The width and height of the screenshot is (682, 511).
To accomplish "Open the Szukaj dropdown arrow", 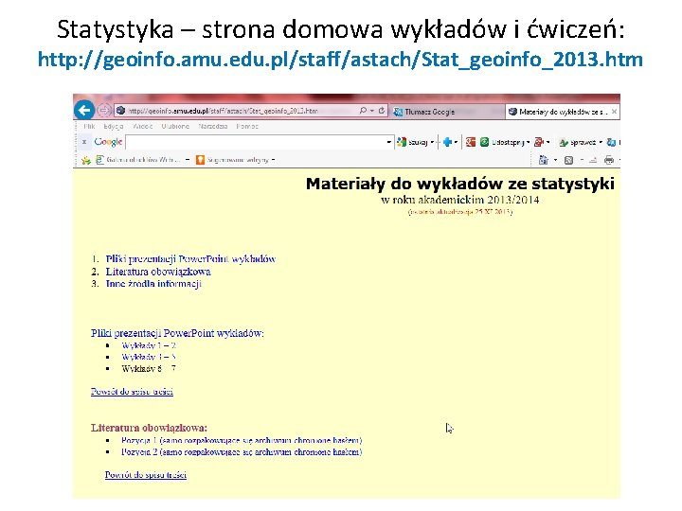I will tap(432, 142).
